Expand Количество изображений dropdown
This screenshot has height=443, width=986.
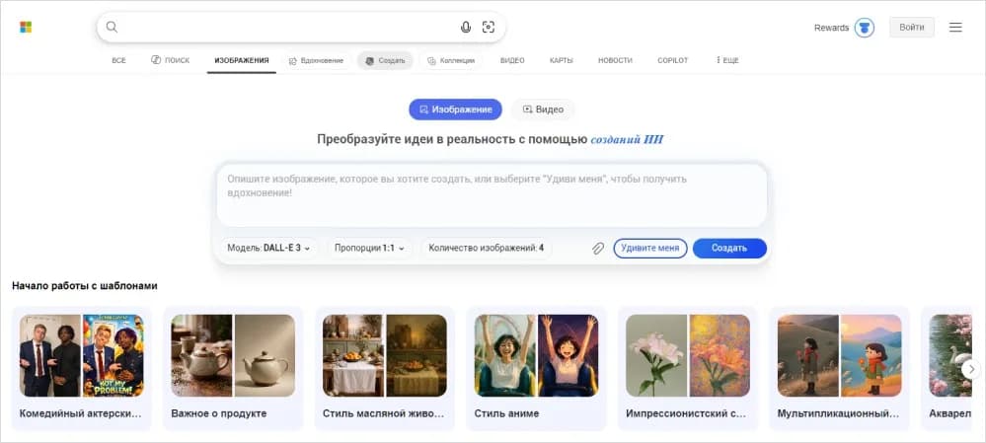click(x=487, y=249)
